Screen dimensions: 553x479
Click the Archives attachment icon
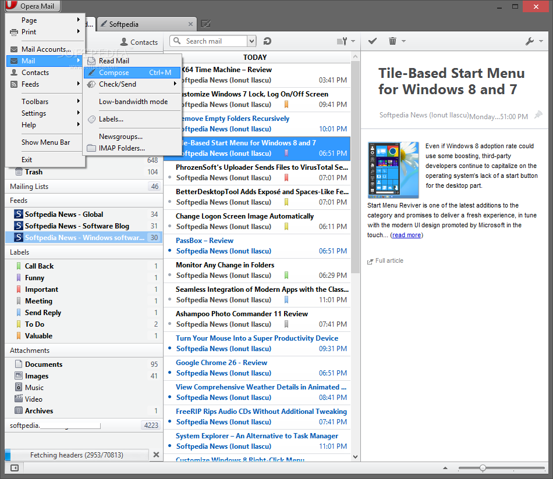(19, 410)
